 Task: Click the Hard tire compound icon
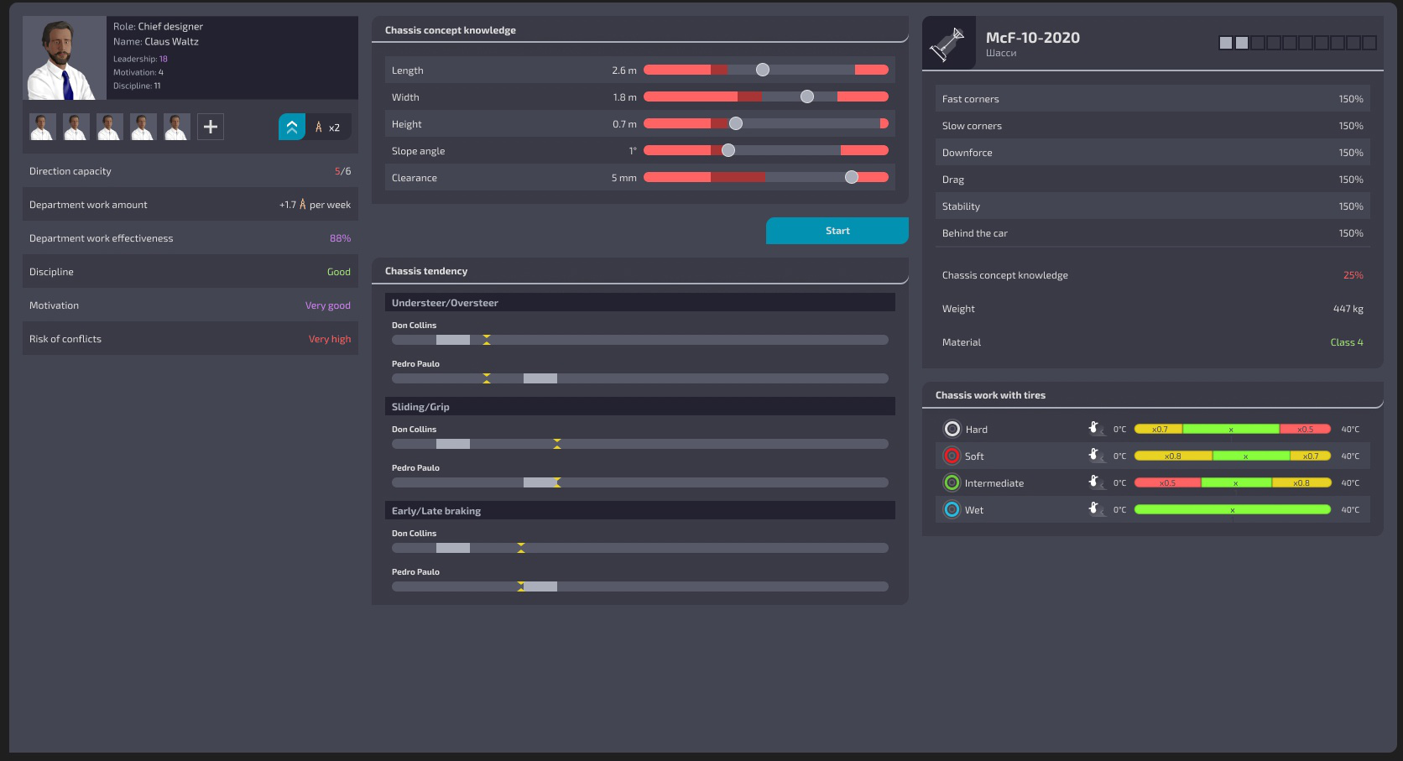pos(952,429)
